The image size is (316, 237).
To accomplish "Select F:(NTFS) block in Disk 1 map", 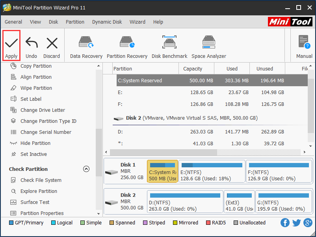I will [279, 171].
